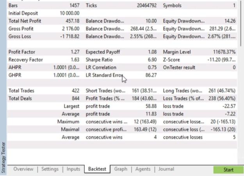Select the Margin Level value 11678.37%
244x176 pixels.
(224, 52)
